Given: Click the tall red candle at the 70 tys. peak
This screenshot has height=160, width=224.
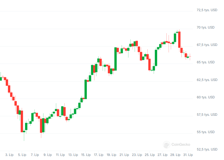Looking at the screenshot, I should pyautogui.click(x=179, y=40).
